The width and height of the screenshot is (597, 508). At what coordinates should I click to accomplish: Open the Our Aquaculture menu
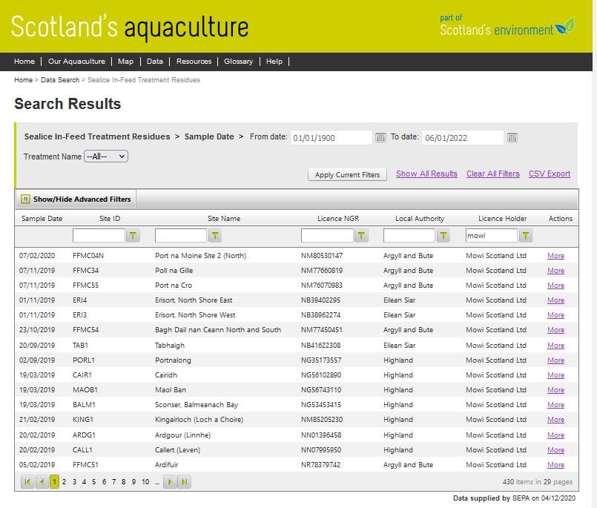(76, 62)
